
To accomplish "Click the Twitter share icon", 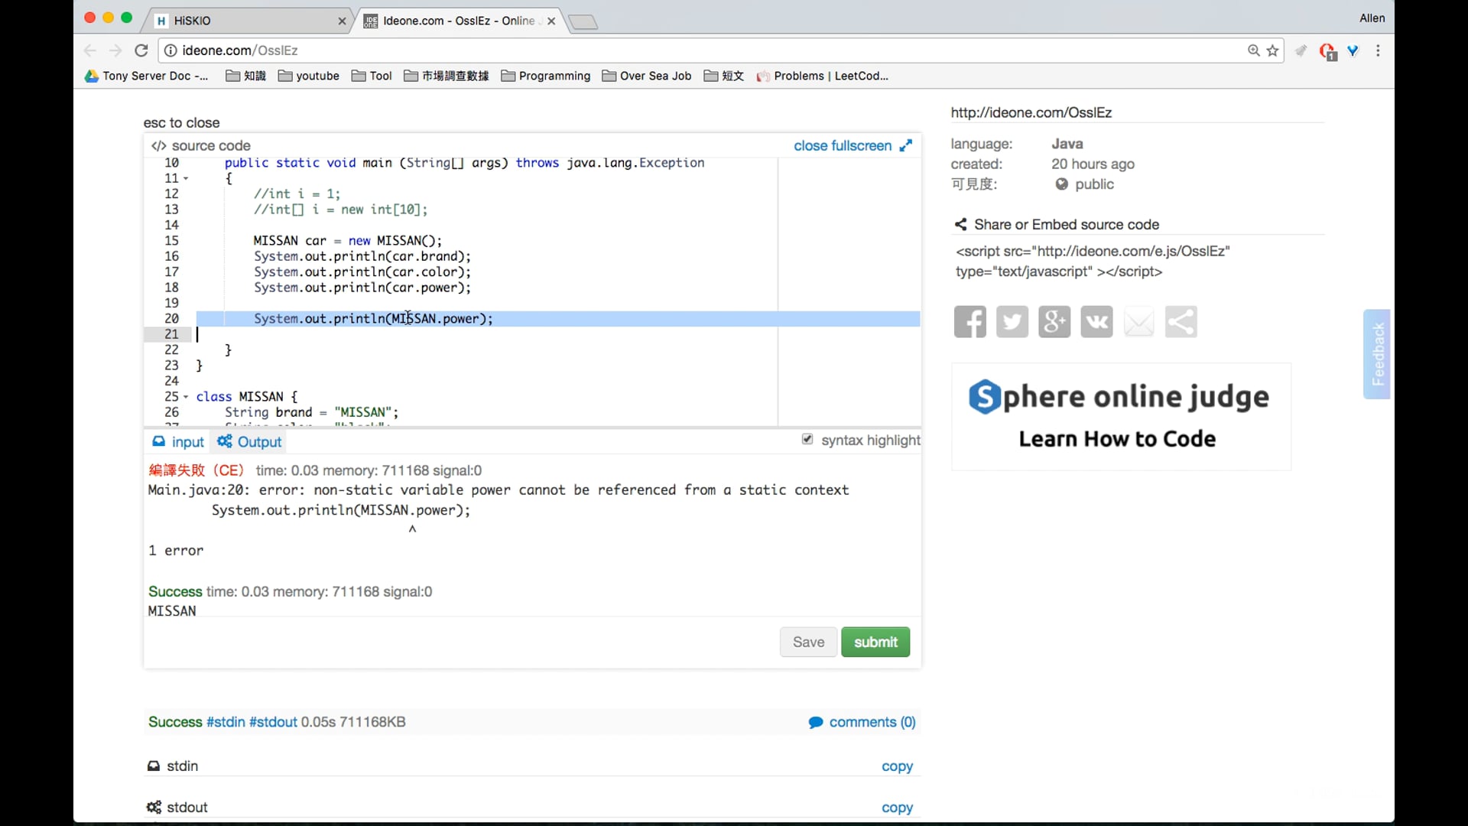I will pyautogui.click(x=1012, y=322).
